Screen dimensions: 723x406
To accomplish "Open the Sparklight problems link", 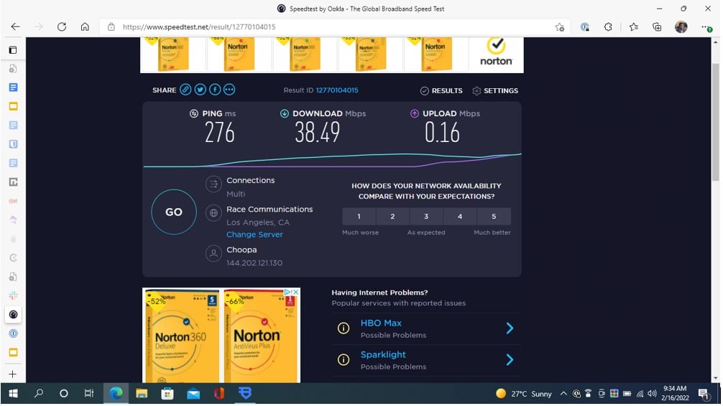I will click(x=383, y=355).
